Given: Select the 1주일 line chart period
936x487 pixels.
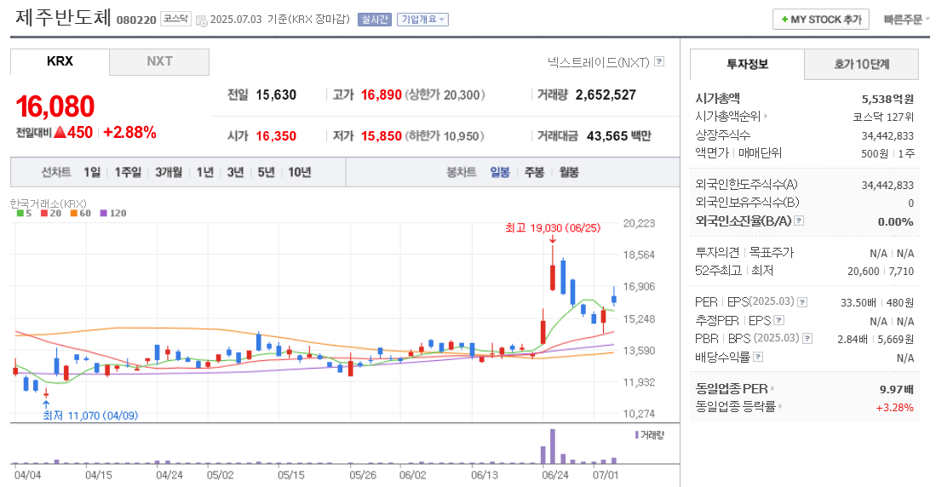Looking at the screenshot, I should (128, 173).
